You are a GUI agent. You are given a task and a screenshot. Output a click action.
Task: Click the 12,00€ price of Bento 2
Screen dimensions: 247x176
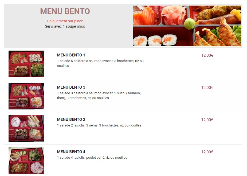tap(207, 120)
